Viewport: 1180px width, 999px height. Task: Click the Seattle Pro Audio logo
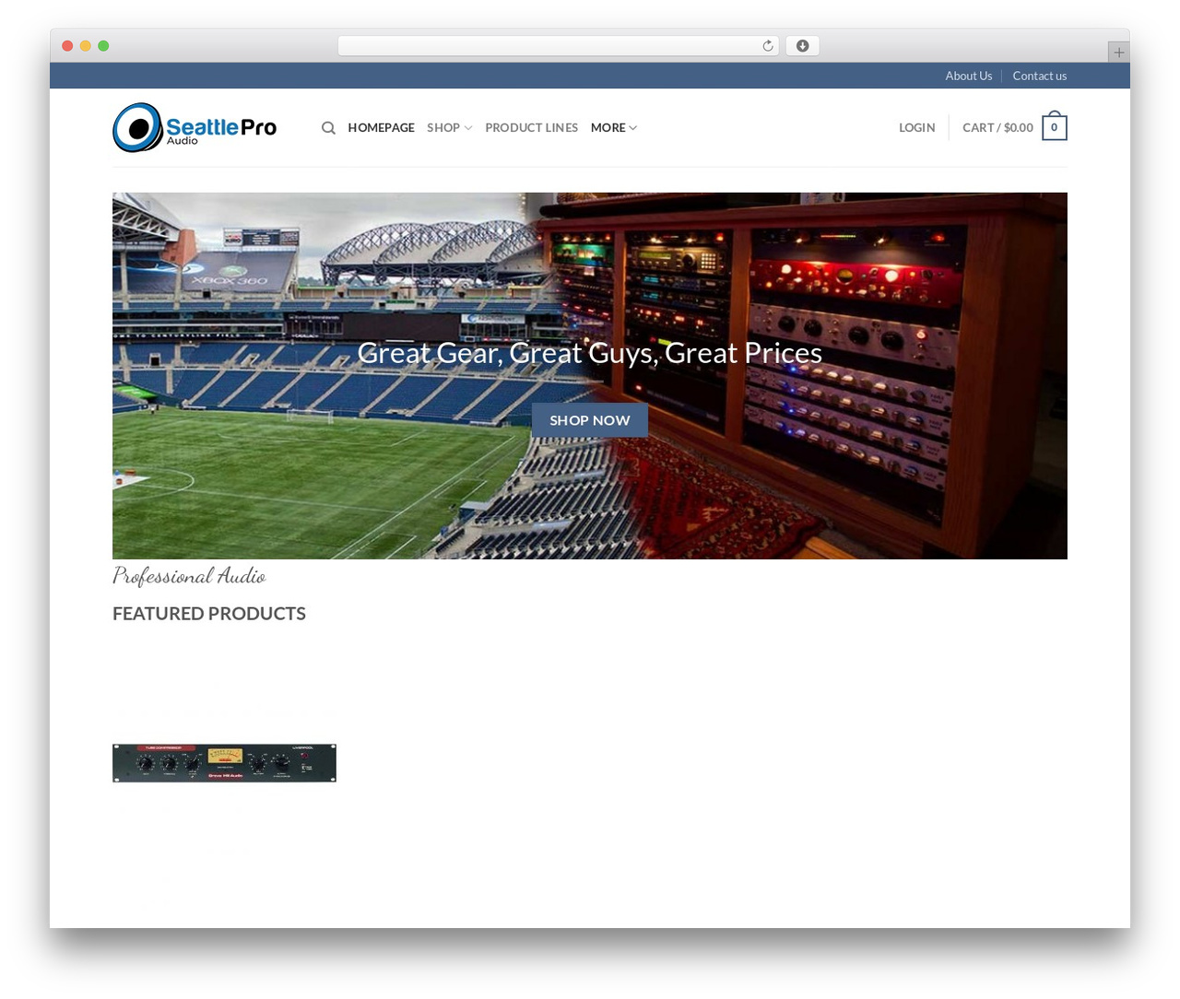[x=195, y=127]
